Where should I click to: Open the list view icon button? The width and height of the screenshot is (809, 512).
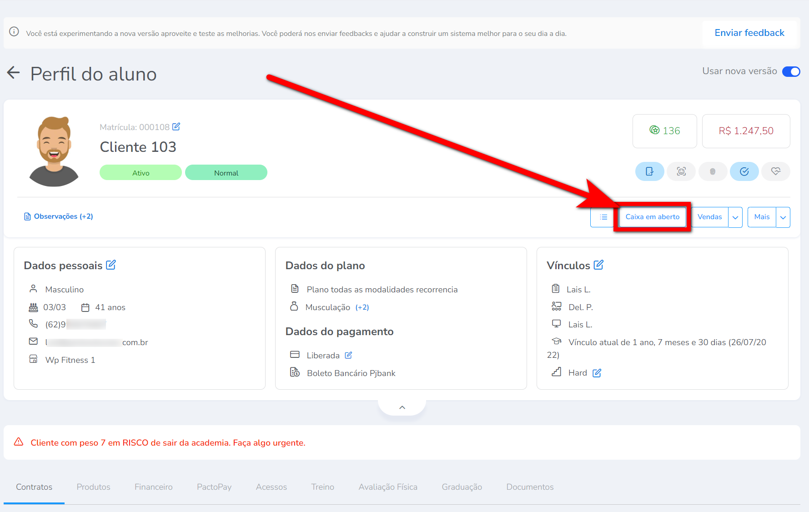[603, 217]
